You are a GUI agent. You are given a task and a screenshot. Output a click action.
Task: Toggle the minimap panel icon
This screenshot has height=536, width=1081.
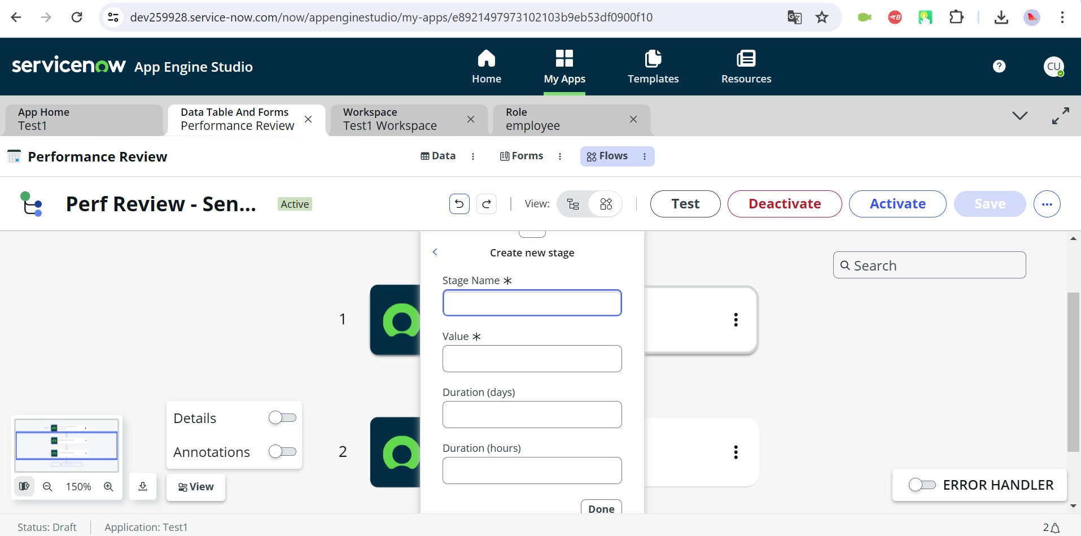click(x=24, y=486)
